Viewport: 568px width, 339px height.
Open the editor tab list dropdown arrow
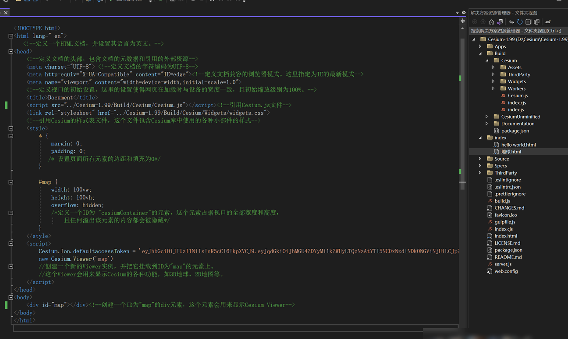point(457,13)
